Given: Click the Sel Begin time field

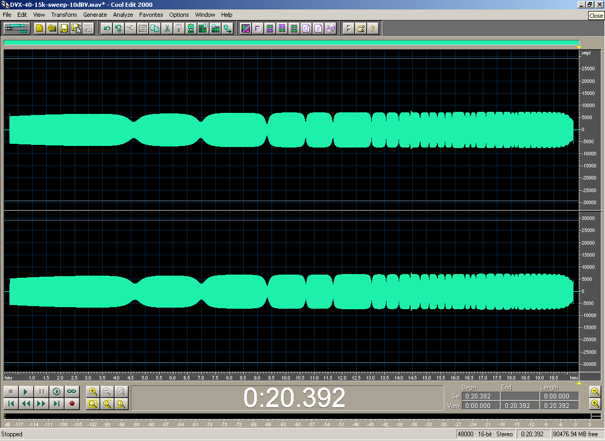Looking at the screenshot, I should (481, 396).
